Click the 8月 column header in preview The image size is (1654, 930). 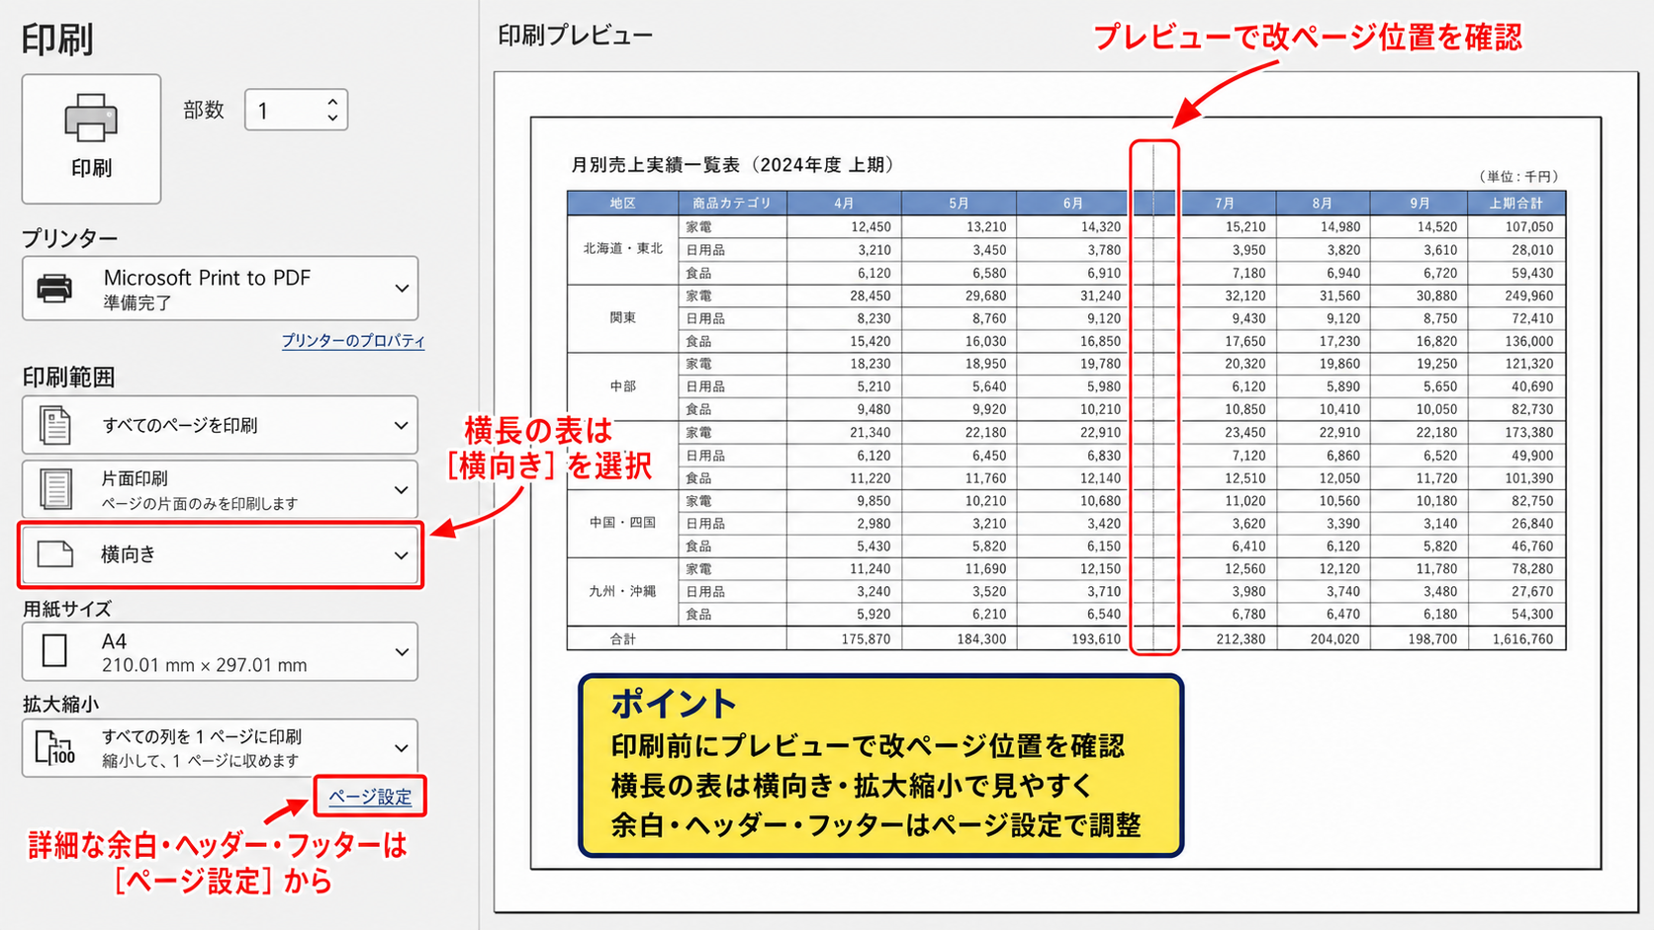[1323, 204]
